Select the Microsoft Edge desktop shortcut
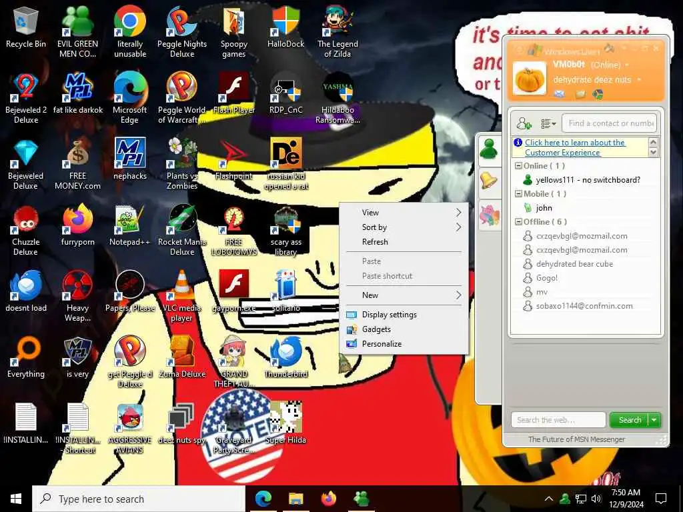 tap(130, 97)
